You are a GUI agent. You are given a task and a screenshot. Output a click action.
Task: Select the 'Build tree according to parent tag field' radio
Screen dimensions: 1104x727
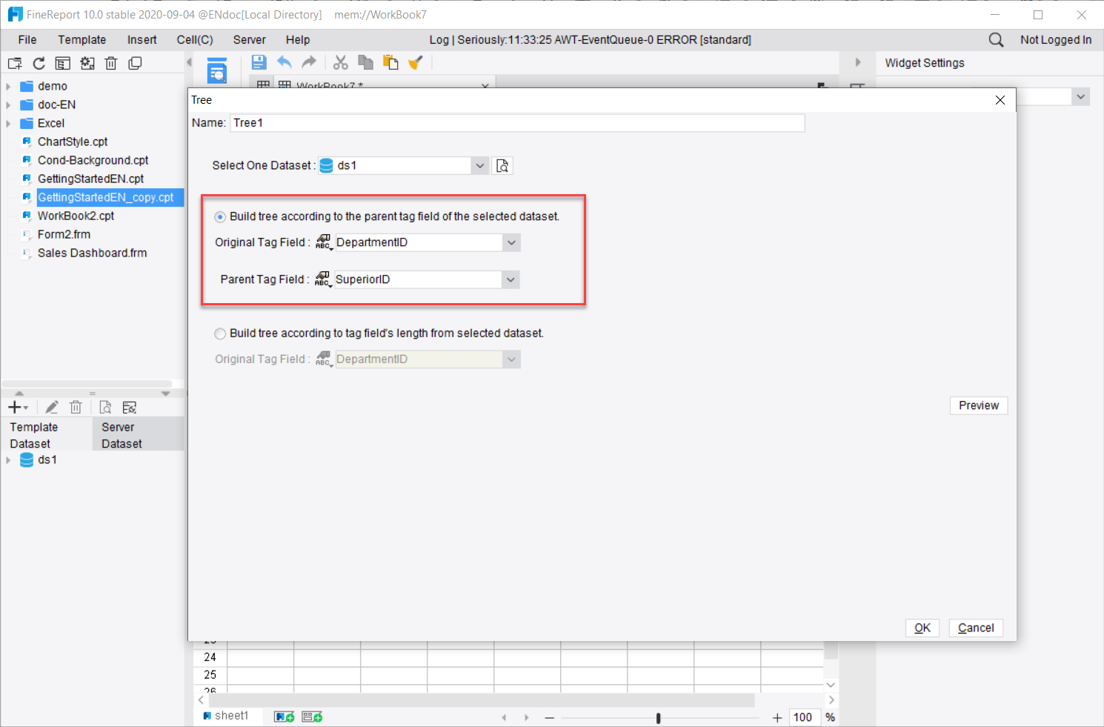(220, 216)
